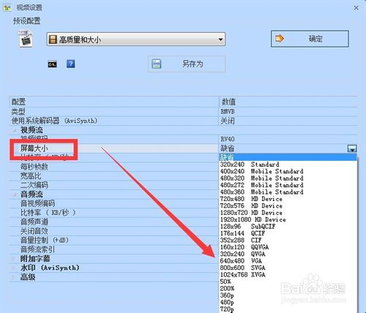Click the 音频声道 setting row

(114, 222)
